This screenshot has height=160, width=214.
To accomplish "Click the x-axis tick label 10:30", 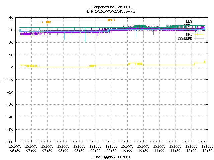I will [143, 151].
